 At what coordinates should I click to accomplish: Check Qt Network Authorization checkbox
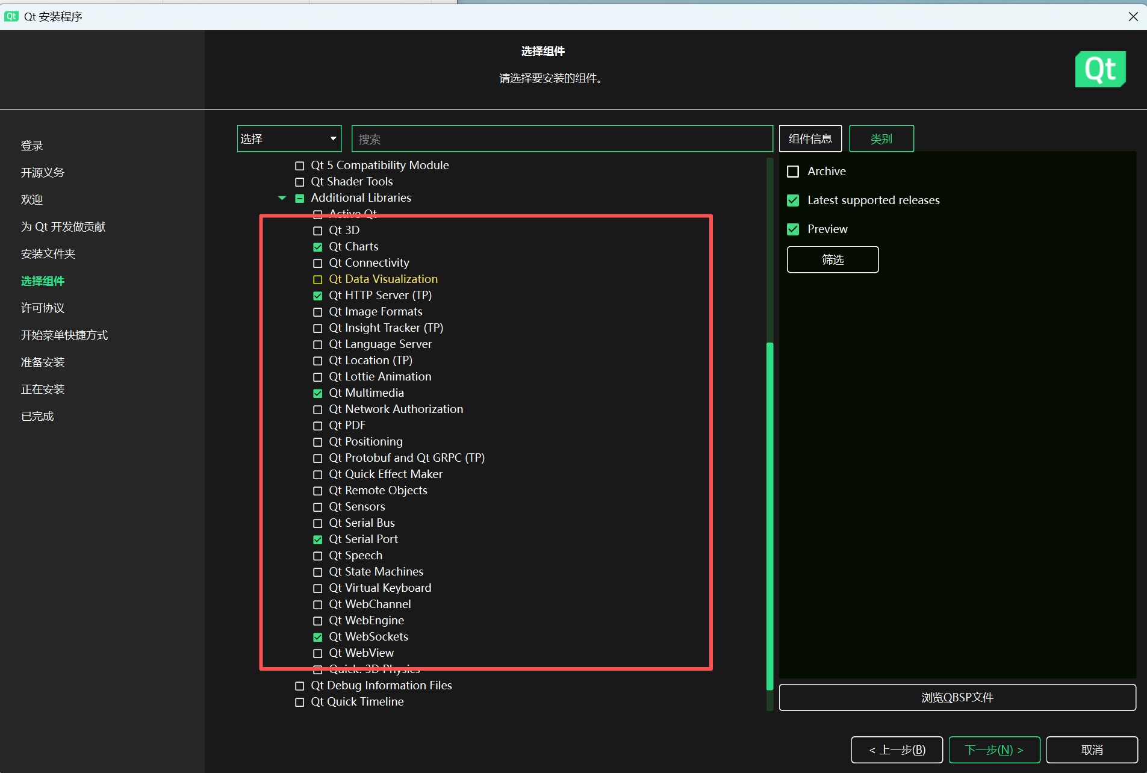tap(317, 409)
